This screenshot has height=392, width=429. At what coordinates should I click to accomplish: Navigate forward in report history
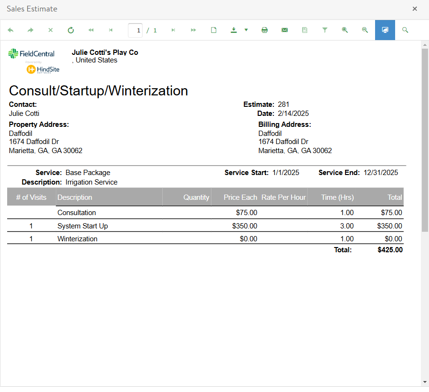coord(31,30)
